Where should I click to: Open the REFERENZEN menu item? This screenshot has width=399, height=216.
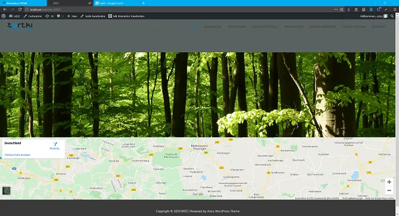point(237,27)
